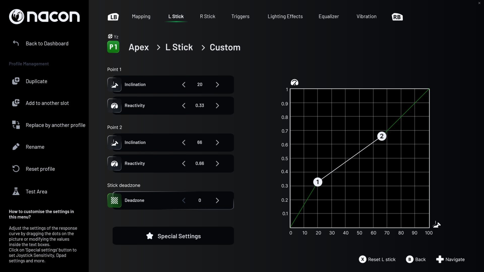This screenshot has width=484, height=272.
Task: Click the Rename pencil icon
Action: click(x=16, y=147)
